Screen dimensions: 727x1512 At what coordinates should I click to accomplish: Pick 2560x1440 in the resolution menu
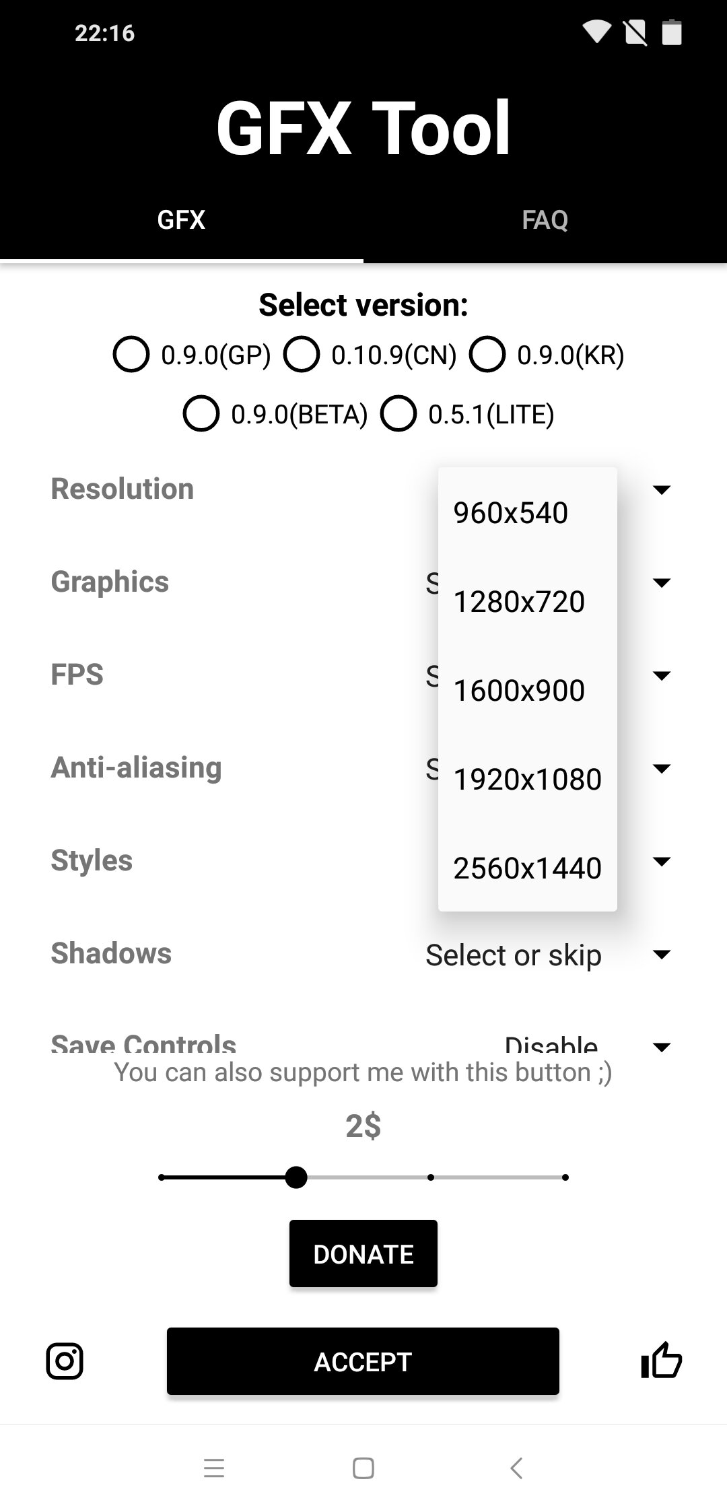(x=527, y=868)
